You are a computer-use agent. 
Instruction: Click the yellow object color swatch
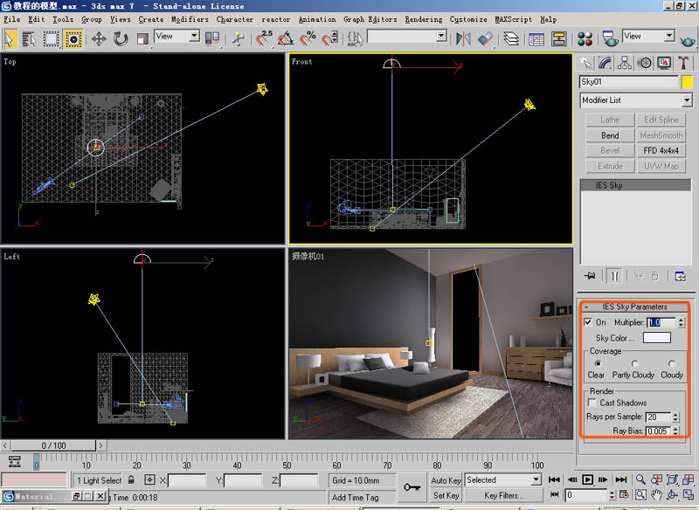pyautogui.click(x=687, y=82)
